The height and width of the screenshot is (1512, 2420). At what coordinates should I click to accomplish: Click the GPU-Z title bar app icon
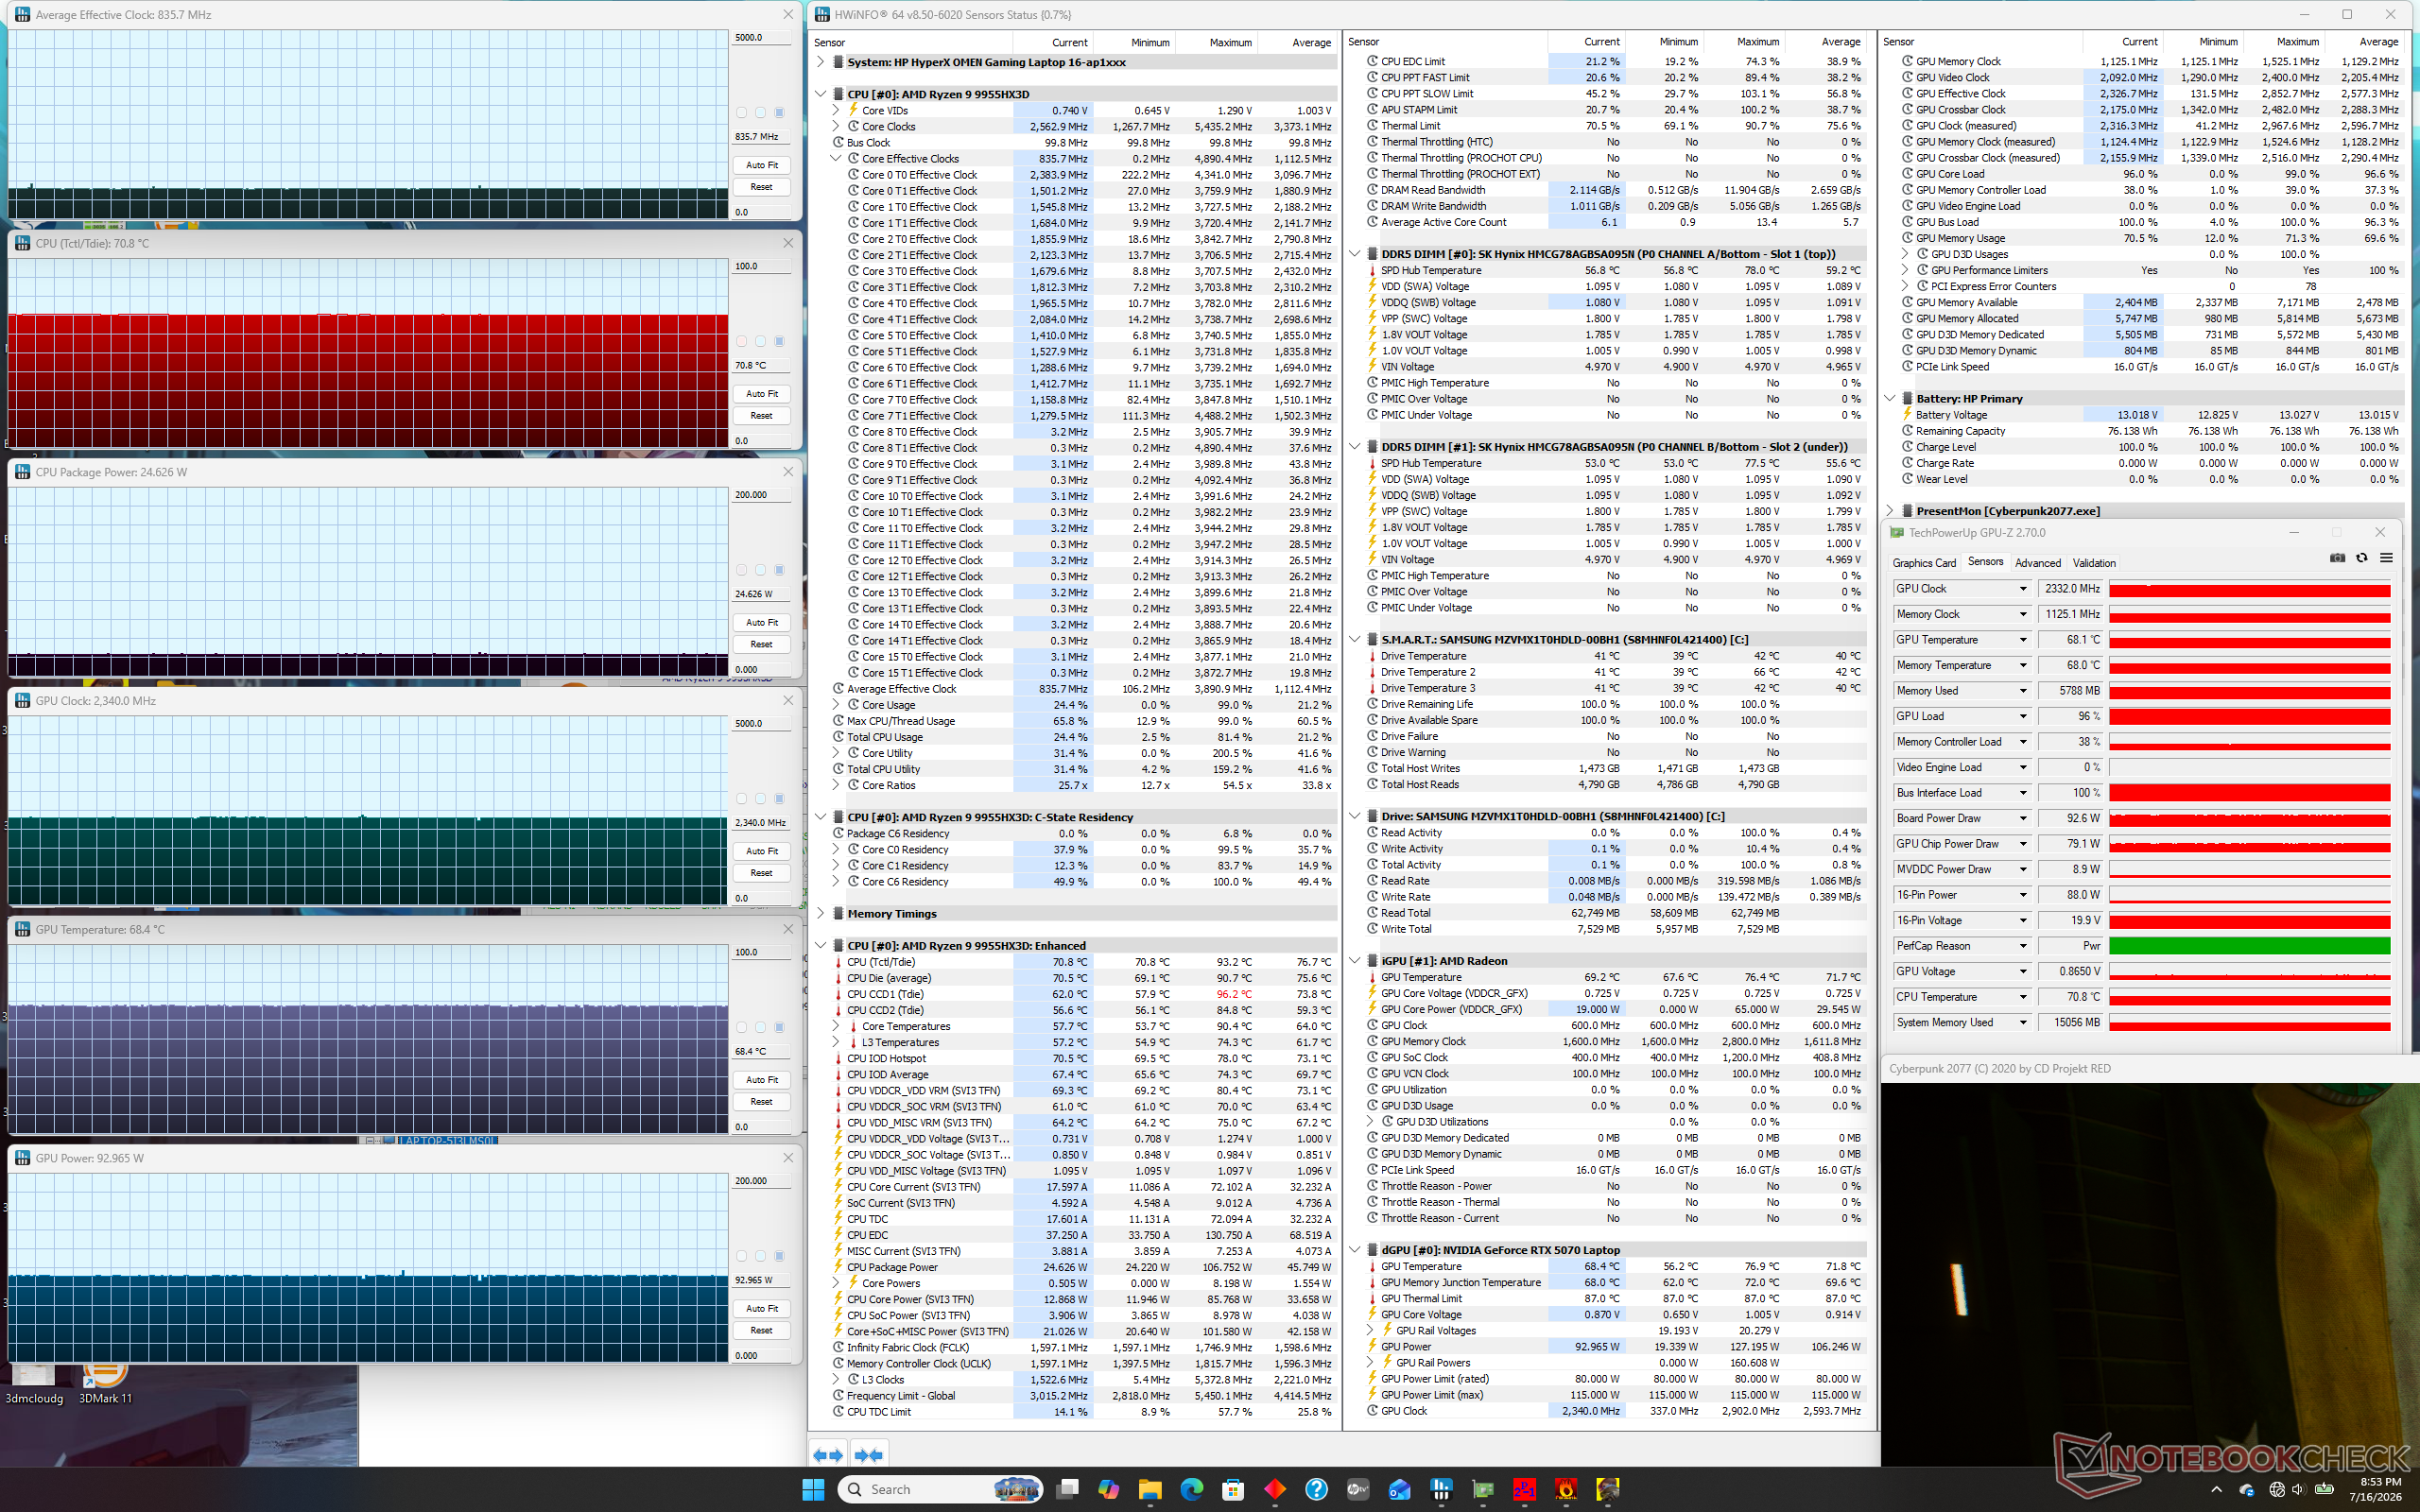1896,533
